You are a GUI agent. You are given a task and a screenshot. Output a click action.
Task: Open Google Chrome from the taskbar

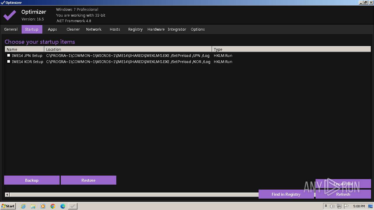click(x=53, y=206)
